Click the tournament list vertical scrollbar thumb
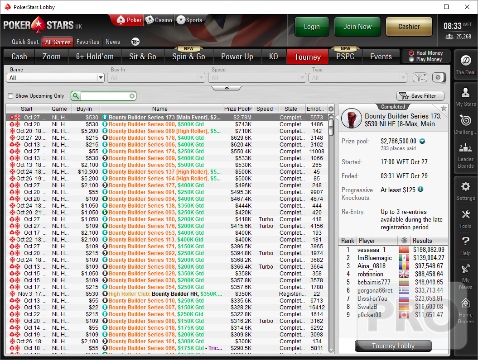The width and height of the screenshot is (478, 360). click(331, 128)
